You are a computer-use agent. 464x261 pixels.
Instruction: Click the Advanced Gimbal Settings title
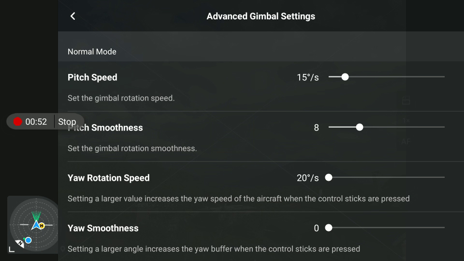pos(261,16)
